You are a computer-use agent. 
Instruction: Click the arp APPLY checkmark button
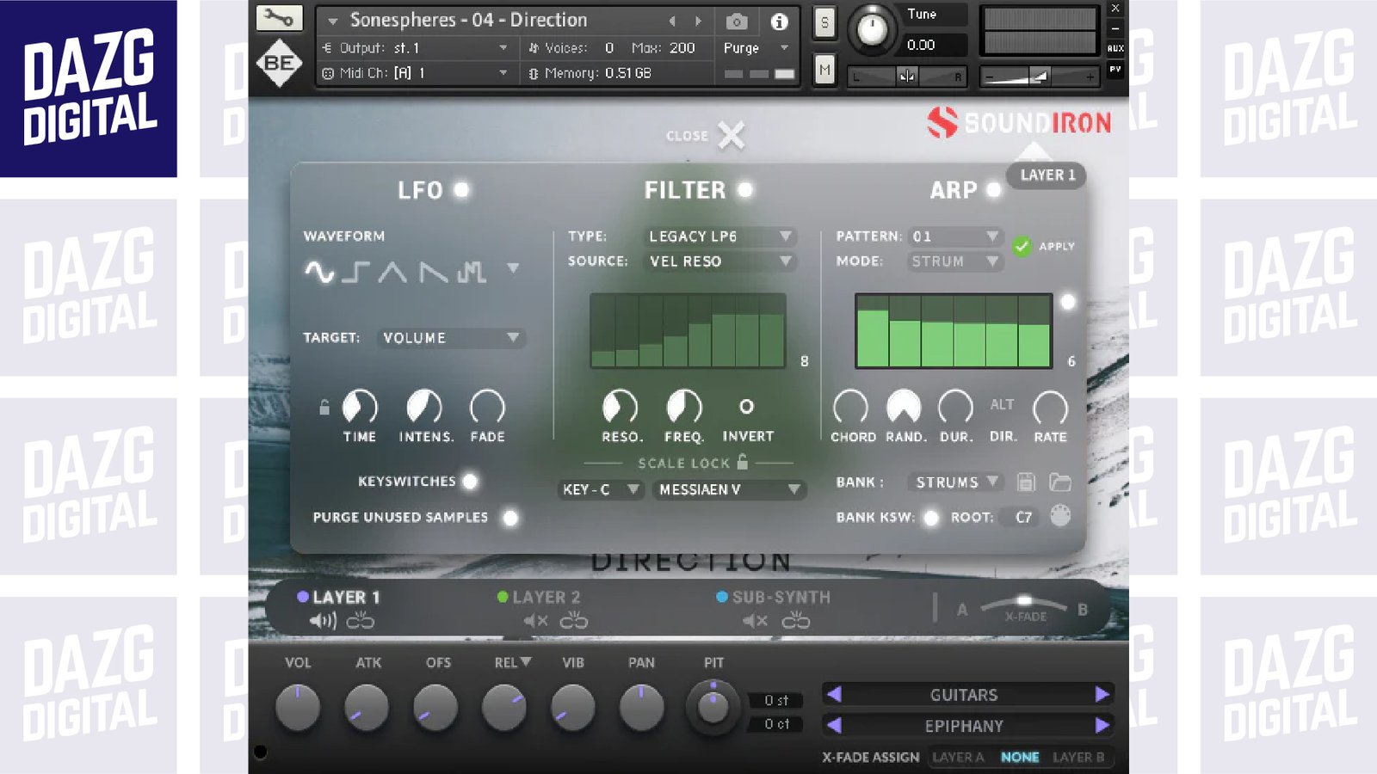1022,246
